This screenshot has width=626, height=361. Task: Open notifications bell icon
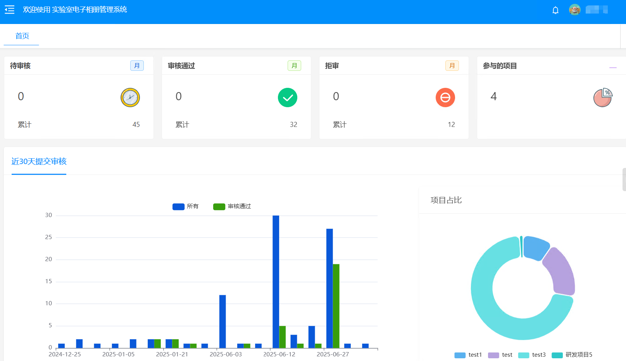pos(555,10)
